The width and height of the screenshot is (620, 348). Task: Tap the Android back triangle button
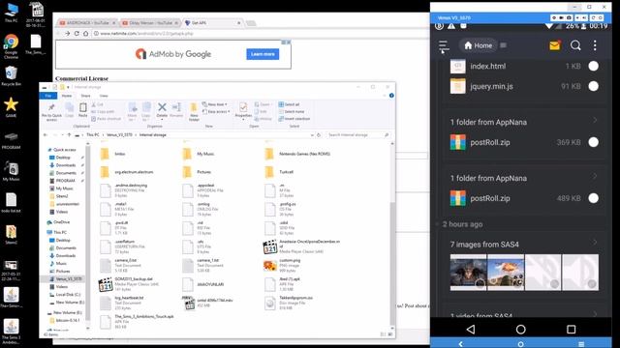click(x=471, y=329)
